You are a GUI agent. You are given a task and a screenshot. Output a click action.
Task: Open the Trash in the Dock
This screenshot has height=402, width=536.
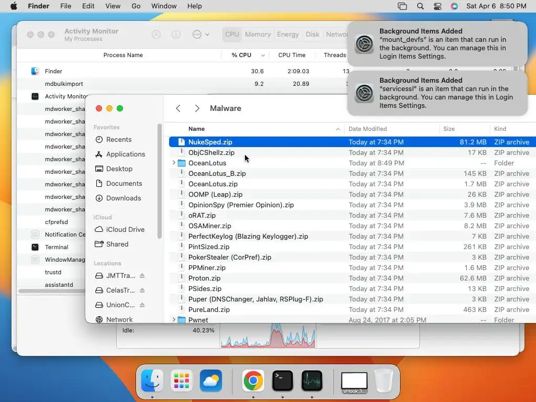[x=384, y=381]
